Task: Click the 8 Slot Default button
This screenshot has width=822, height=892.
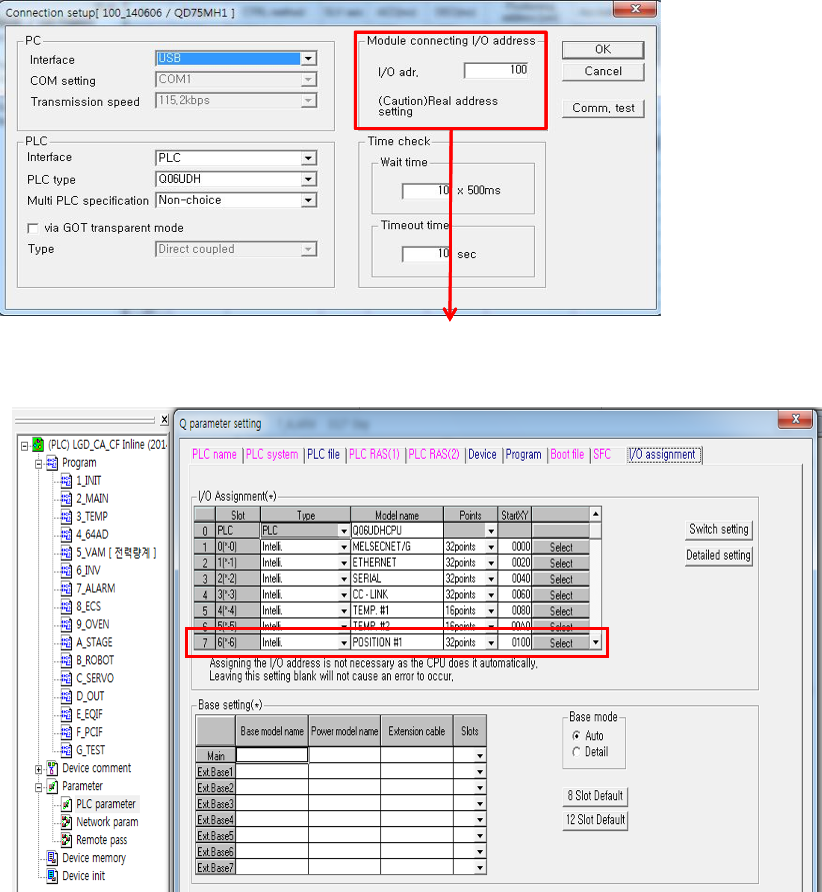Action: click(595, 796)
